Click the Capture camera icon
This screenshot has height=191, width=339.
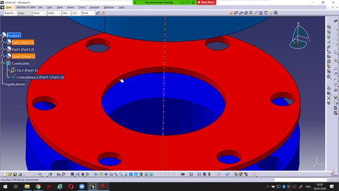183,175
